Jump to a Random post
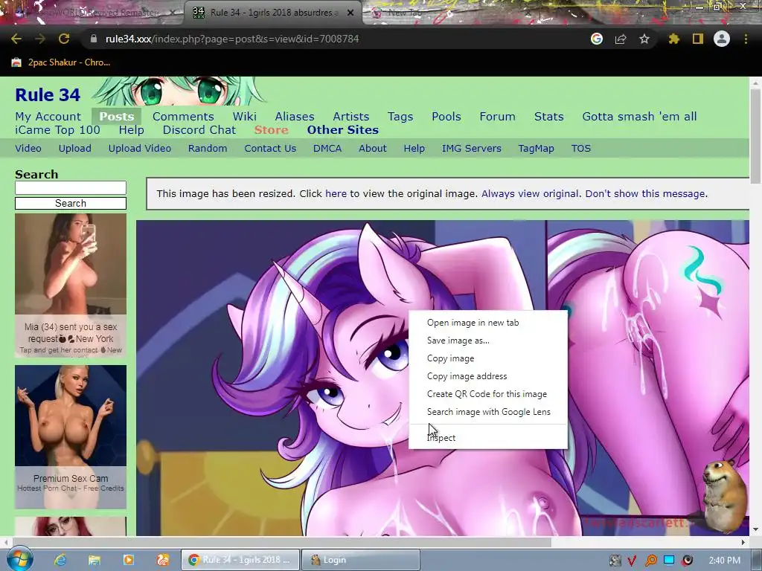 click(208, 149)
